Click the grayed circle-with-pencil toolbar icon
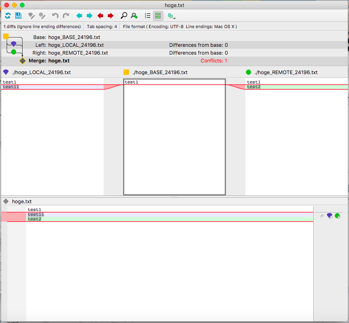This screenshot has width=349, height=323. coord(42,16)
